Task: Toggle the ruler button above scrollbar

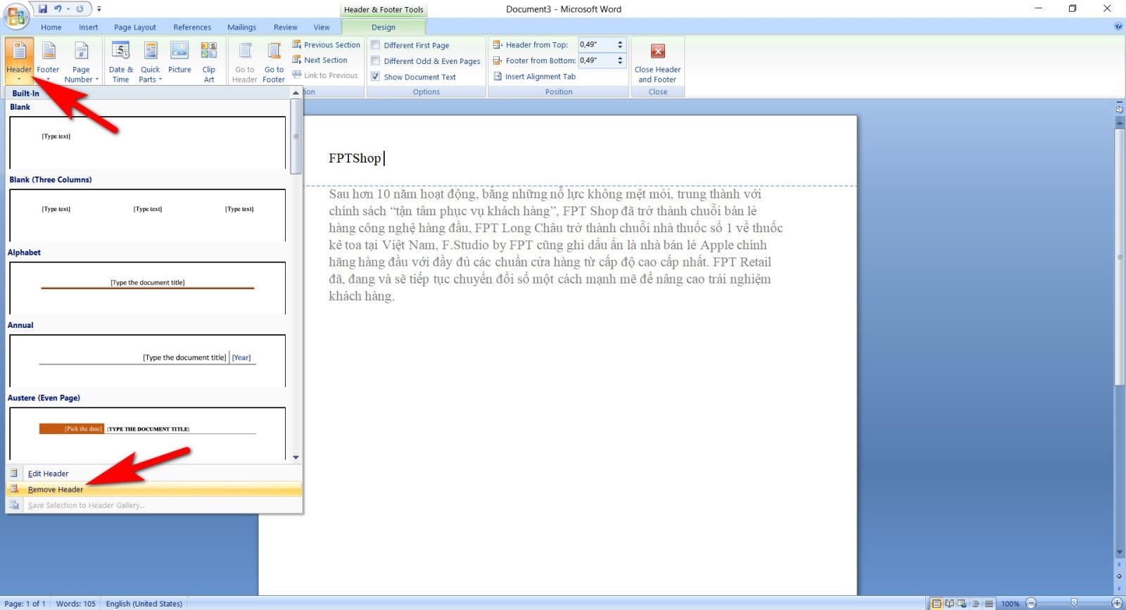Action: 1119,109
